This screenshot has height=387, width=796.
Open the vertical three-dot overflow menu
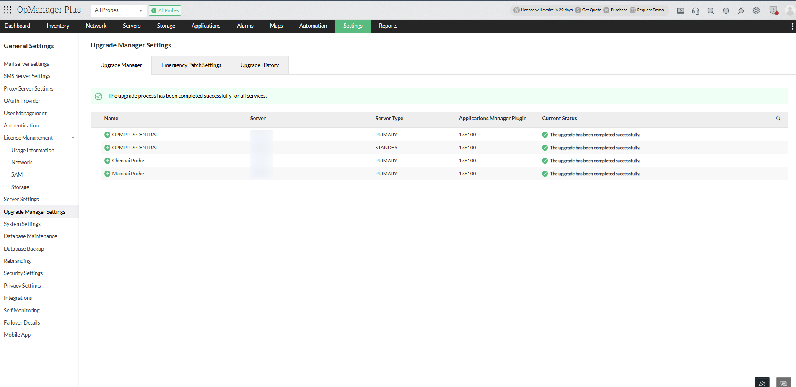tap(792, 26)
